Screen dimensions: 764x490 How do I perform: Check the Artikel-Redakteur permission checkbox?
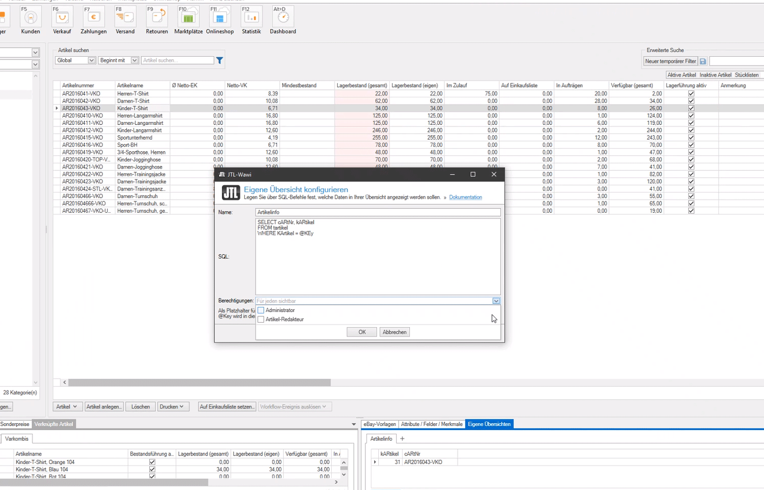click(x=261, y=319)
